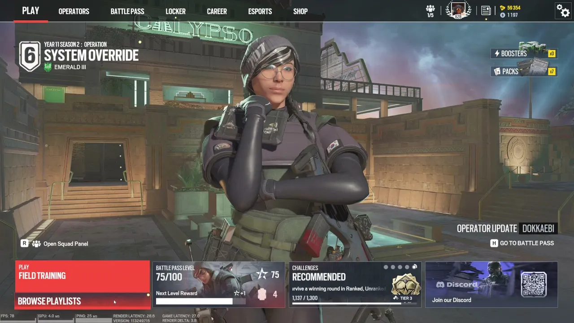The width and height of the screenshot is (574, 323).
Task: Select the second challenges pagination dot
Action: [x=393, y=267]
